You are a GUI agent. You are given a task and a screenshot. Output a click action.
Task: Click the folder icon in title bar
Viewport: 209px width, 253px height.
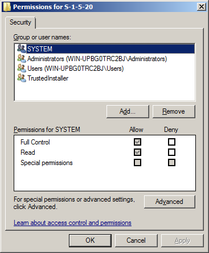(x=7, y=7)
